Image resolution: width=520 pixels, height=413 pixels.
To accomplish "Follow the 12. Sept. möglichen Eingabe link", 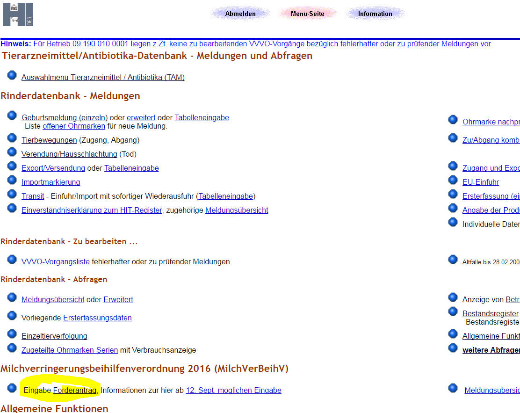I will pos(233,390).
